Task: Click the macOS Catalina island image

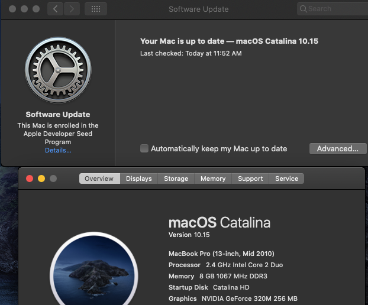Action: [x=94, y=270]
